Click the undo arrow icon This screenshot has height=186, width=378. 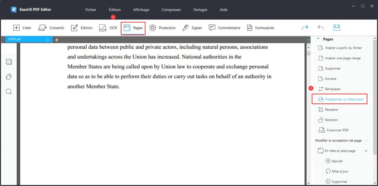tap(321, 28)
